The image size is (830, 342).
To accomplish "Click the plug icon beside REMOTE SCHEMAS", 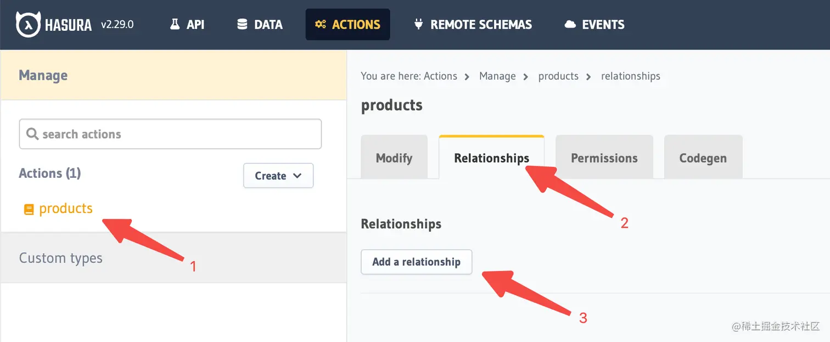I will pyautogui.click(x=418, y=24).
